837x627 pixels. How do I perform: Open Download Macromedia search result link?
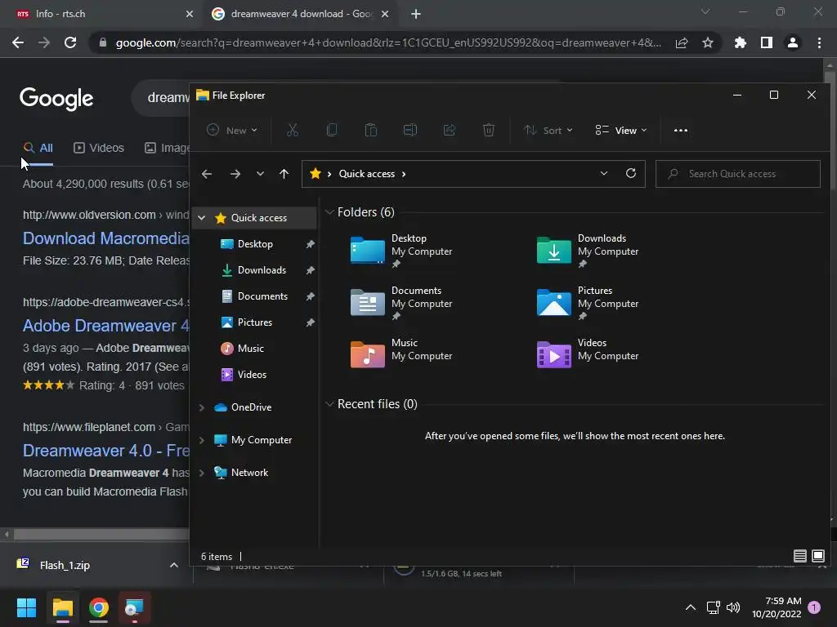point(106,238)
